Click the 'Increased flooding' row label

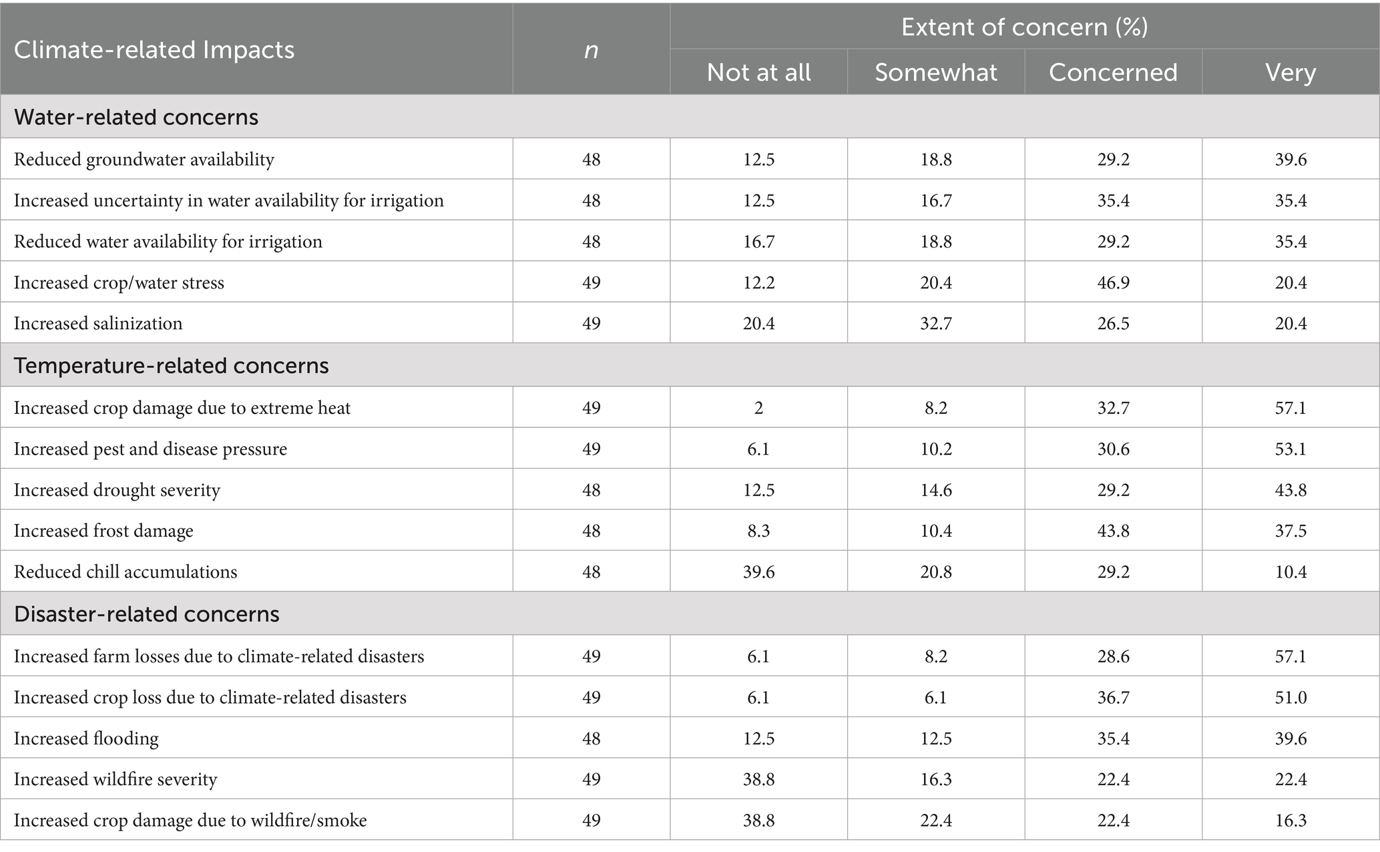pyautogui.click(x=86, y=738)
